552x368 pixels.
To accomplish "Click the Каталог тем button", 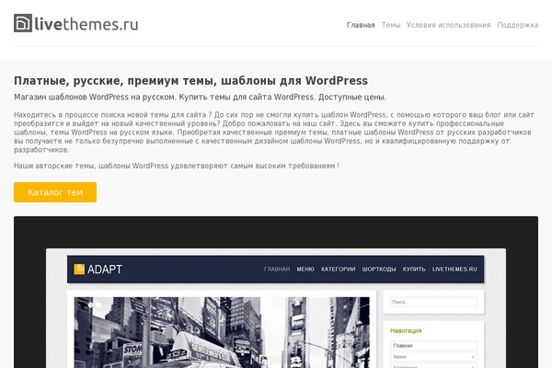I will click(55, 192).
